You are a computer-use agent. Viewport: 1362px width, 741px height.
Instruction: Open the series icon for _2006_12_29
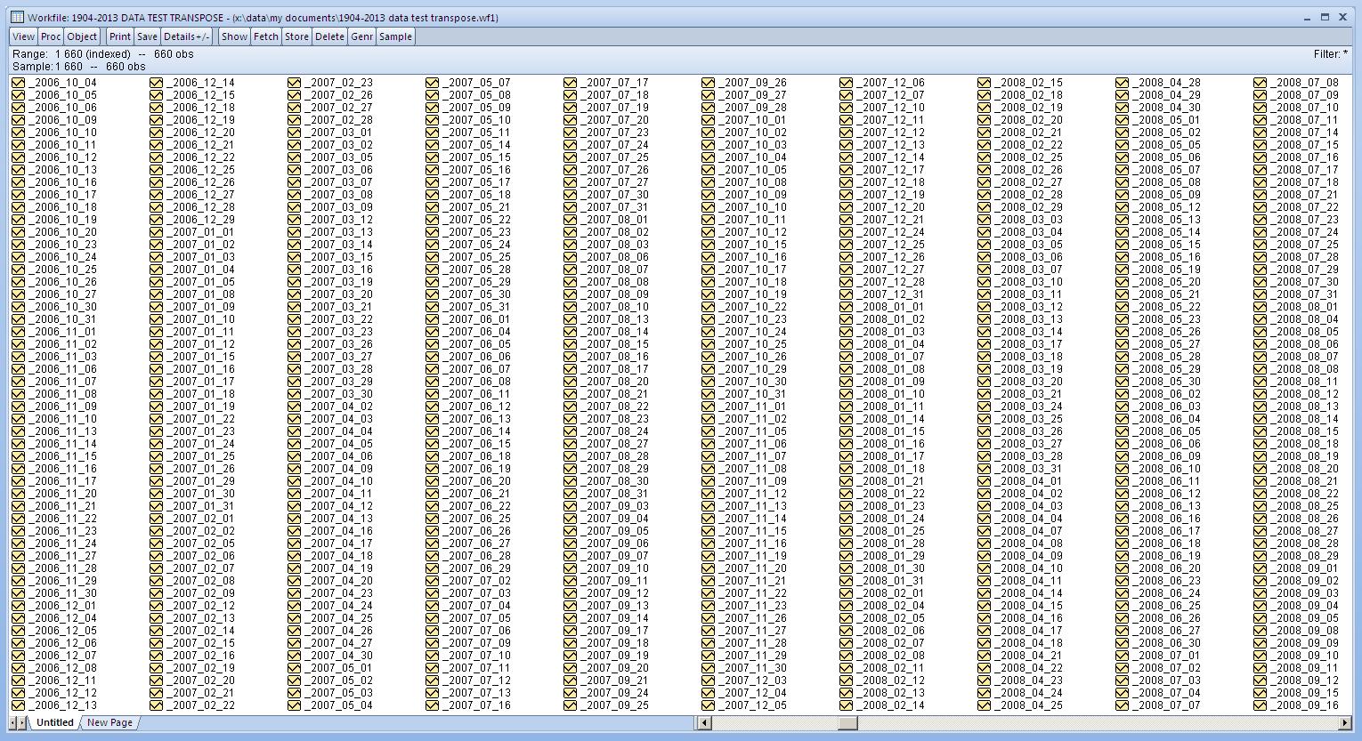(x=157, y=219)
